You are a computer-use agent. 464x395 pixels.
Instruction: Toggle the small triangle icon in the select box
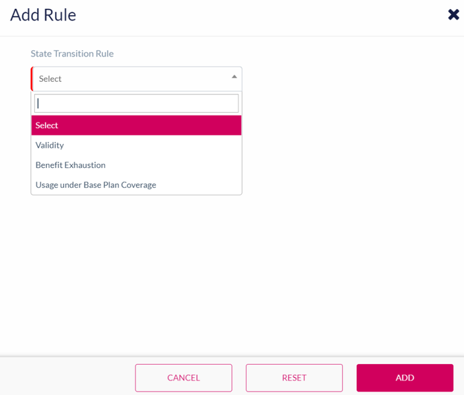click(x=234, y=77)
